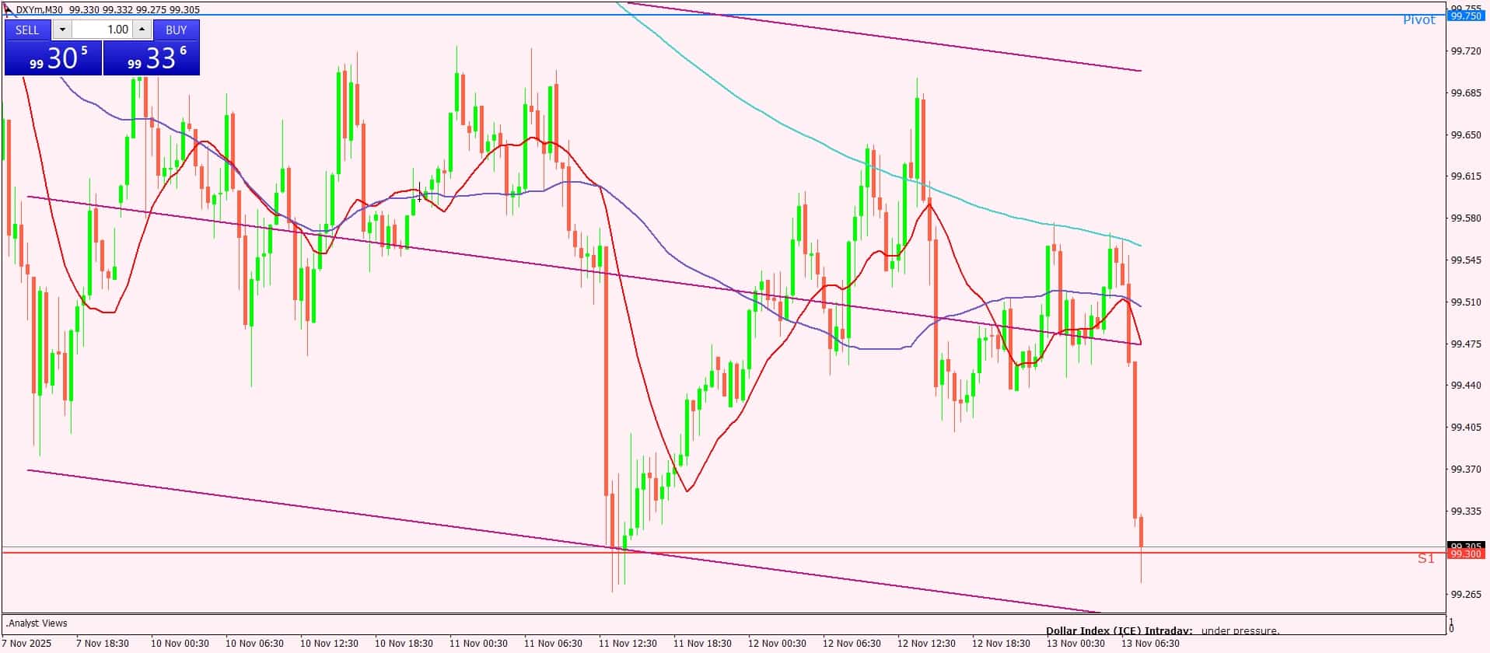Click the 12 Nov 18:30 time label
1490x653 pixels.
(x=1001, y=644)
